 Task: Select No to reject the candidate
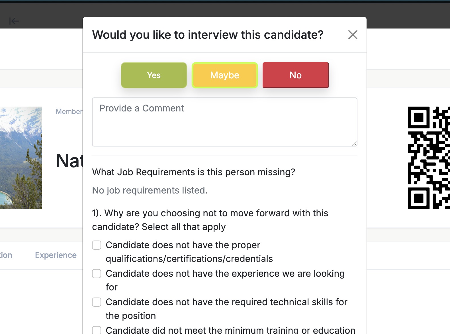295,75
